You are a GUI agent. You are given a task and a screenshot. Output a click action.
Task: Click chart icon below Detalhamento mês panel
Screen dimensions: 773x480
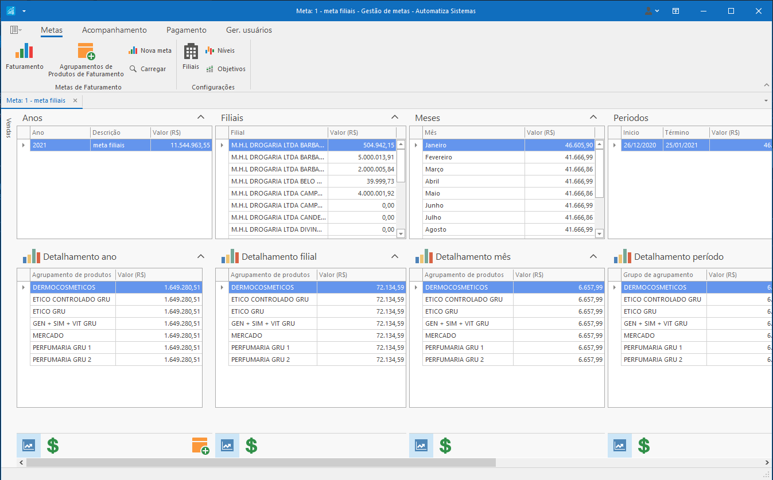421,446
